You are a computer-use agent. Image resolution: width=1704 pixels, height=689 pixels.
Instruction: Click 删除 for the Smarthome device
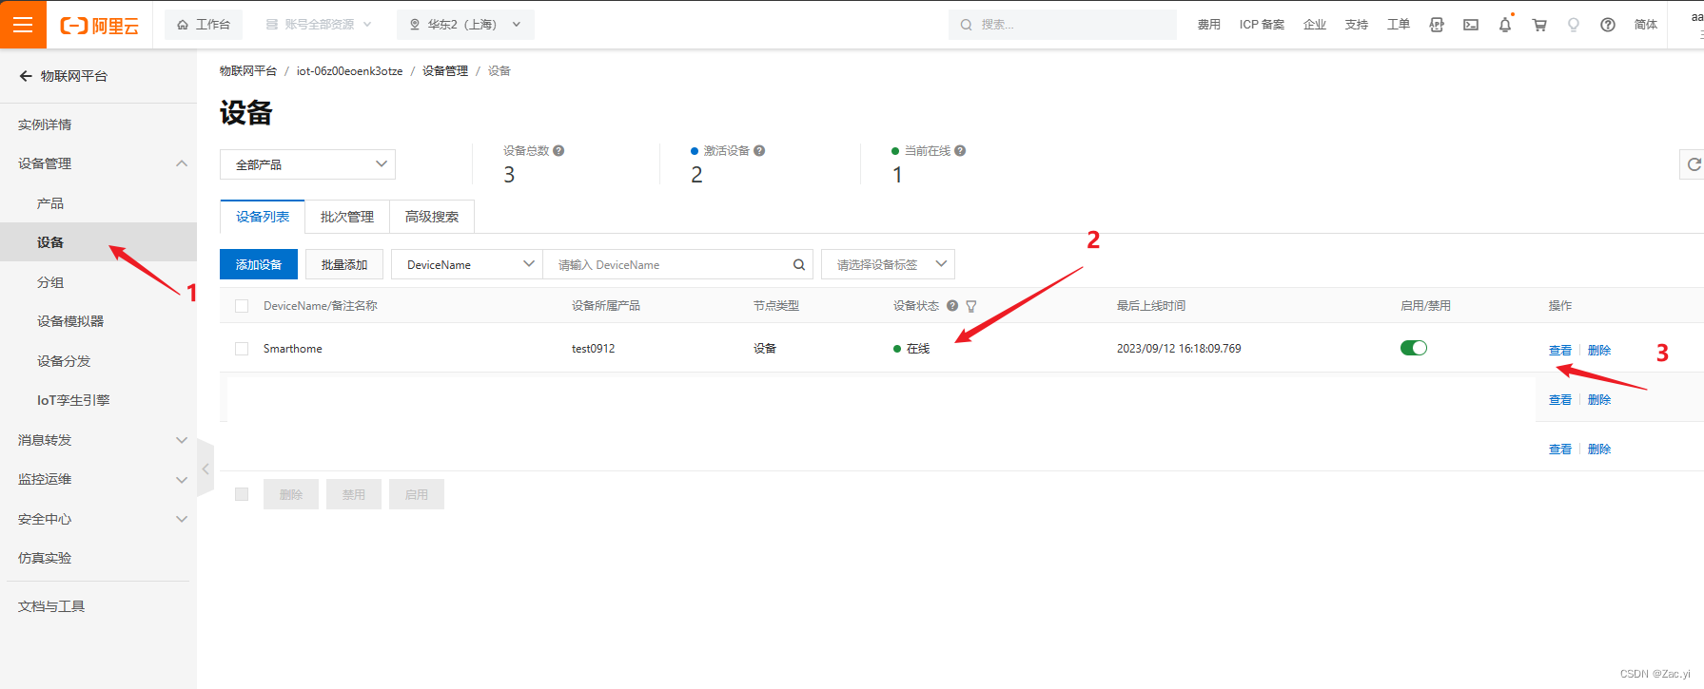[x=1599, y=351]
